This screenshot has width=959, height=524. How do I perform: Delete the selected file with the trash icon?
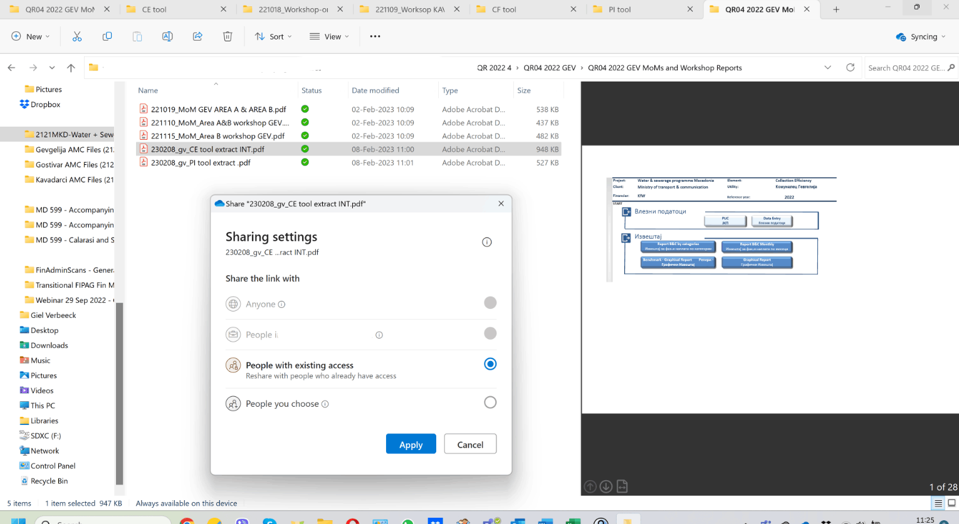click(227, 36)
